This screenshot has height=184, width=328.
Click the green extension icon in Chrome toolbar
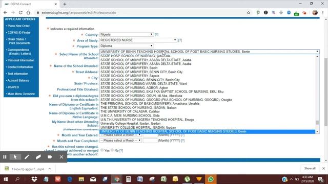pyautogui.click(x=296, y=13)
